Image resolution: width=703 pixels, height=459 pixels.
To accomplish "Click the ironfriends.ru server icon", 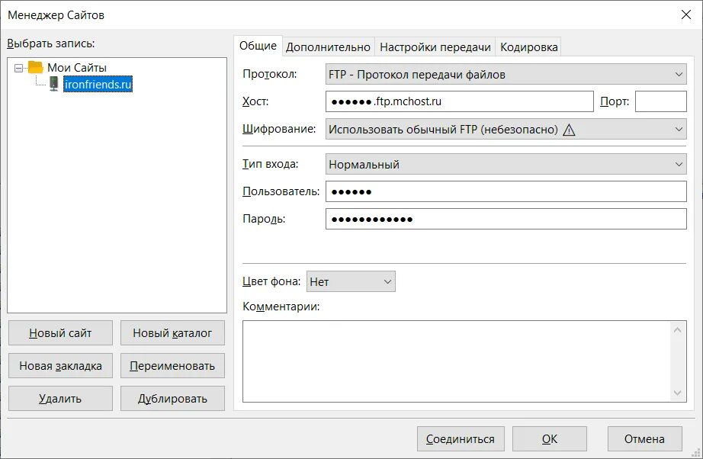I will pos(54,85).
